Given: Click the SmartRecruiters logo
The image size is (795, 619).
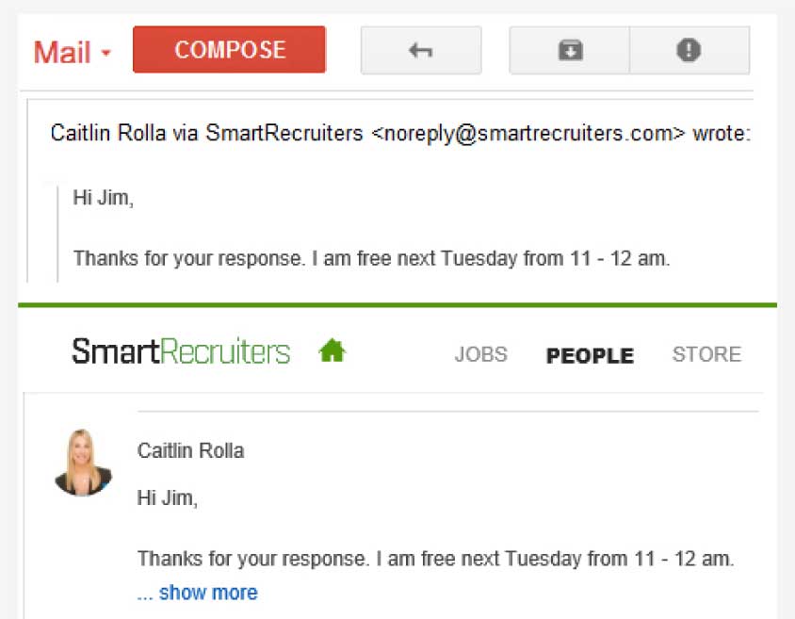Looking at the screenshot, I should (x=181, y=350).
